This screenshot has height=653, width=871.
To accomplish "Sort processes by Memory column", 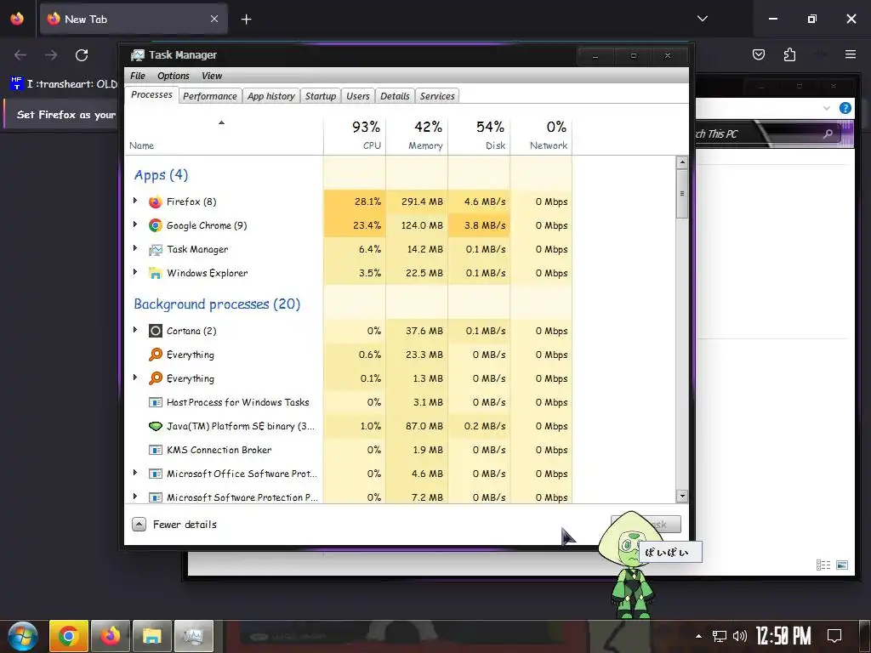I will [x=417, y=135].
